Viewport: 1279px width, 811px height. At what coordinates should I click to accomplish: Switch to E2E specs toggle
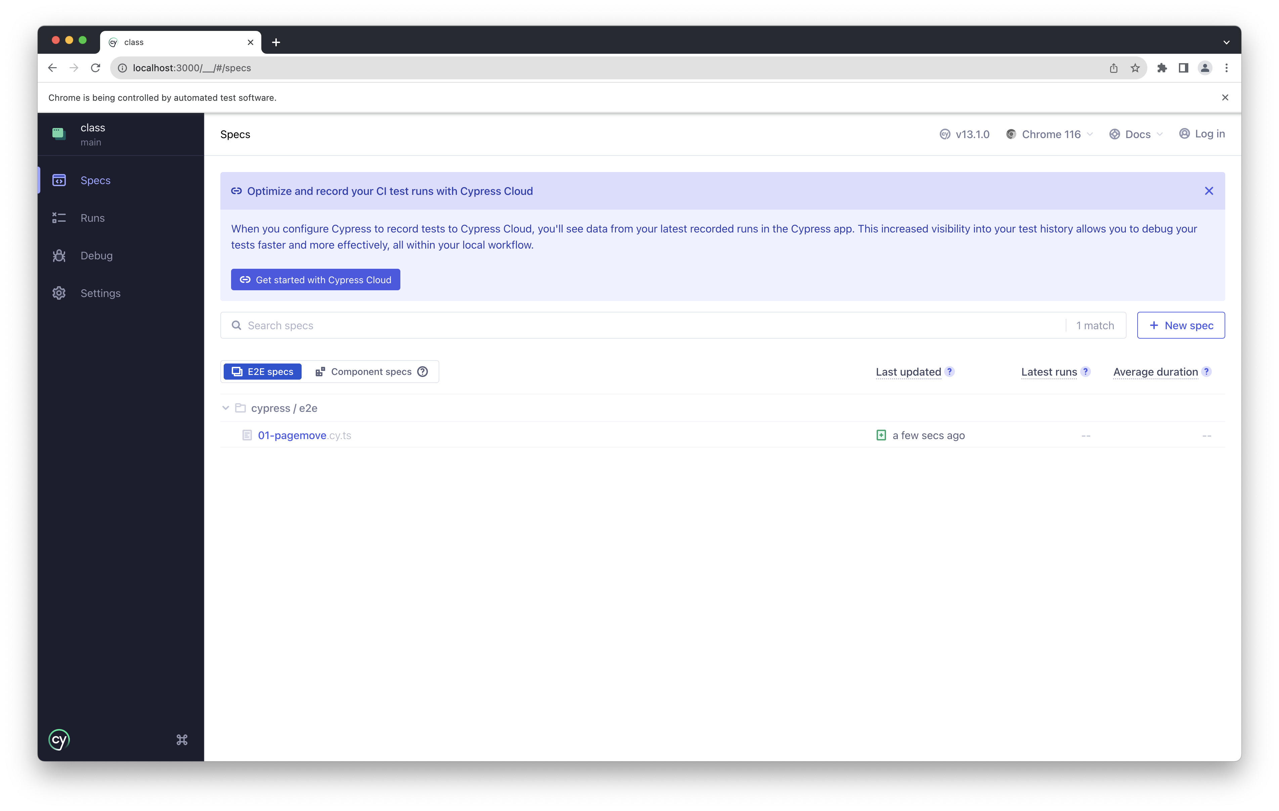pyautogui.click(x=262, y=372)
